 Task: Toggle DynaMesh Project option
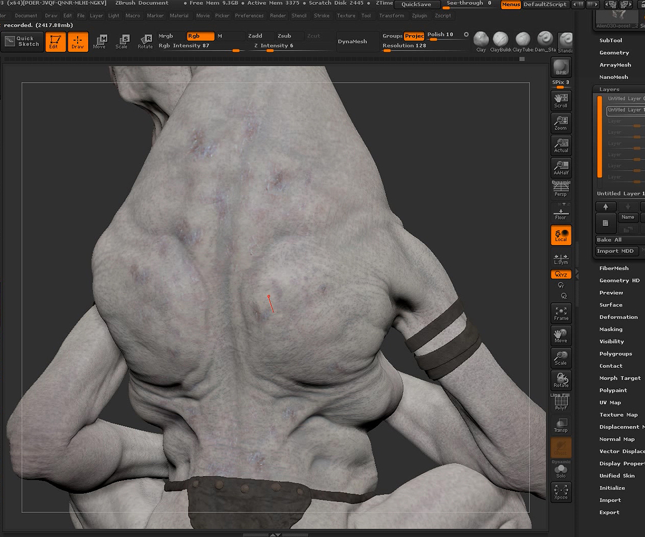pyautogui.click(x=414, y=36)
